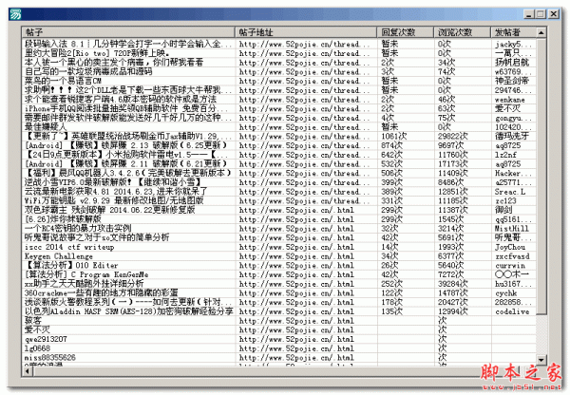Click the vertical scrollbar thumb
This screenshot has width=570, height=395.
pyautogui.click(x=541, y=177)
